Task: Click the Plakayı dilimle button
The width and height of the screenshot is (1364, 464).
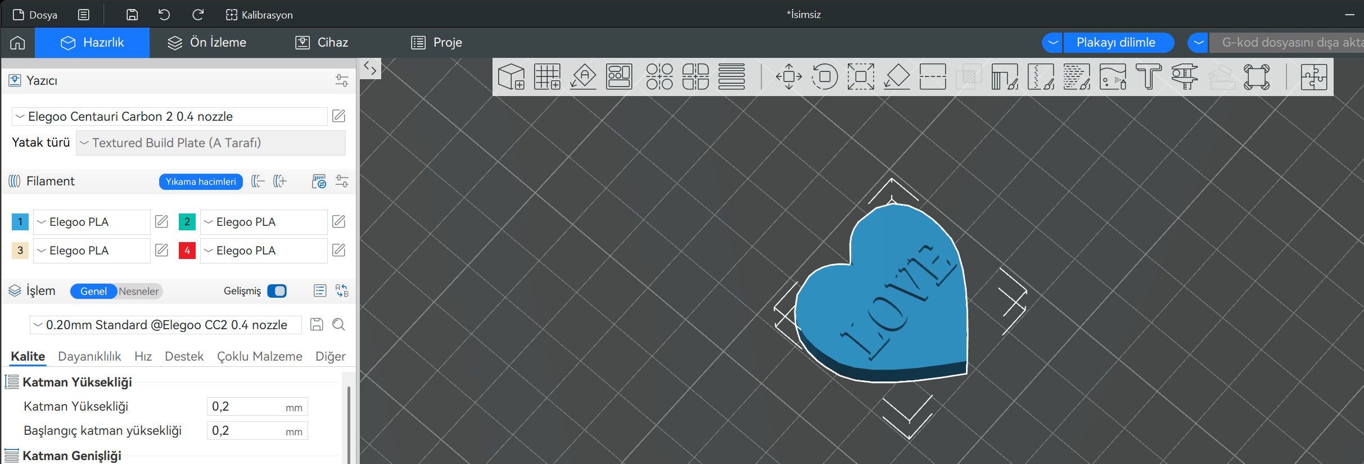Action: tap(1116, 43)
